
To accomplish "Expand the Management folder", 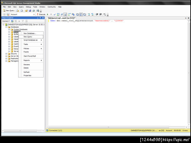I will point(6,61).
